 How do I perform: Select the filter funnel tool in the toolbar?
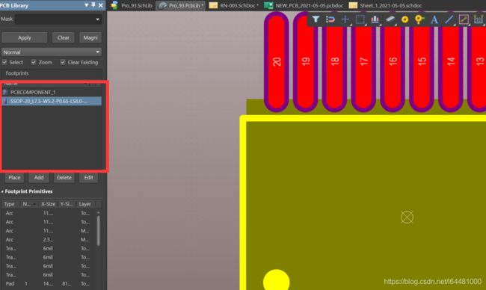point(316,19)
